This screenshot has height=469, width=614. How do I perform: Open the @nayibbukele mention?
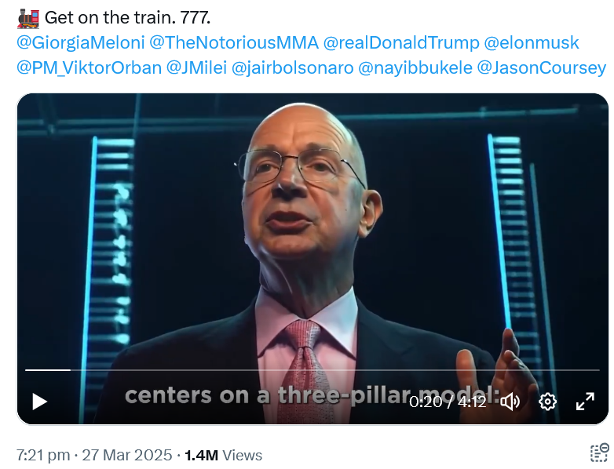click(415, 68)
